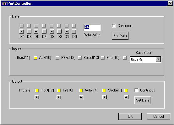The height and width of the screenshot is (125, 174).
Task: Click the yellow Auto(14) status indicator
Action: coord(104,90)
